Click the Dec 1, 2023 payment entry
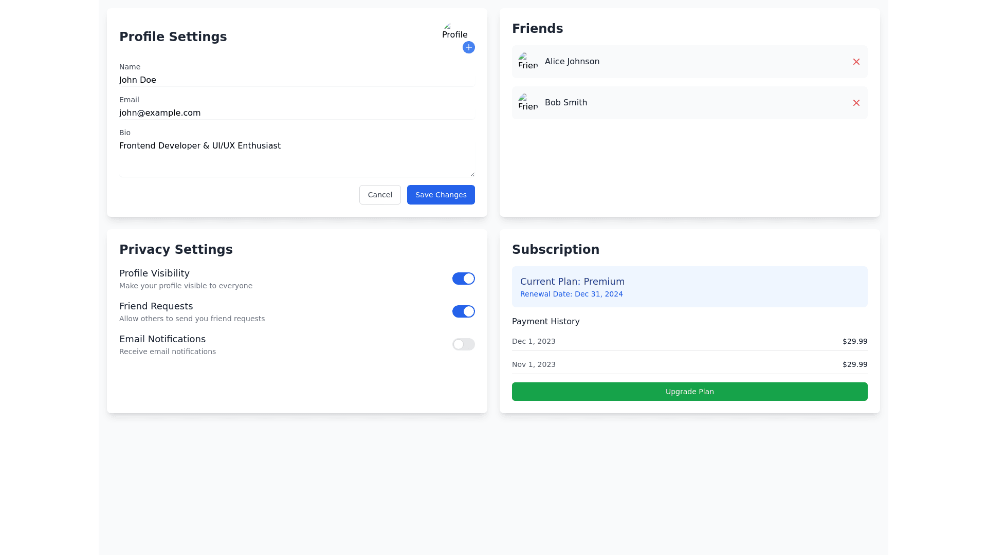Image resolution: width=987 pixels, height=555 pixels. click(x=689, y=341)
